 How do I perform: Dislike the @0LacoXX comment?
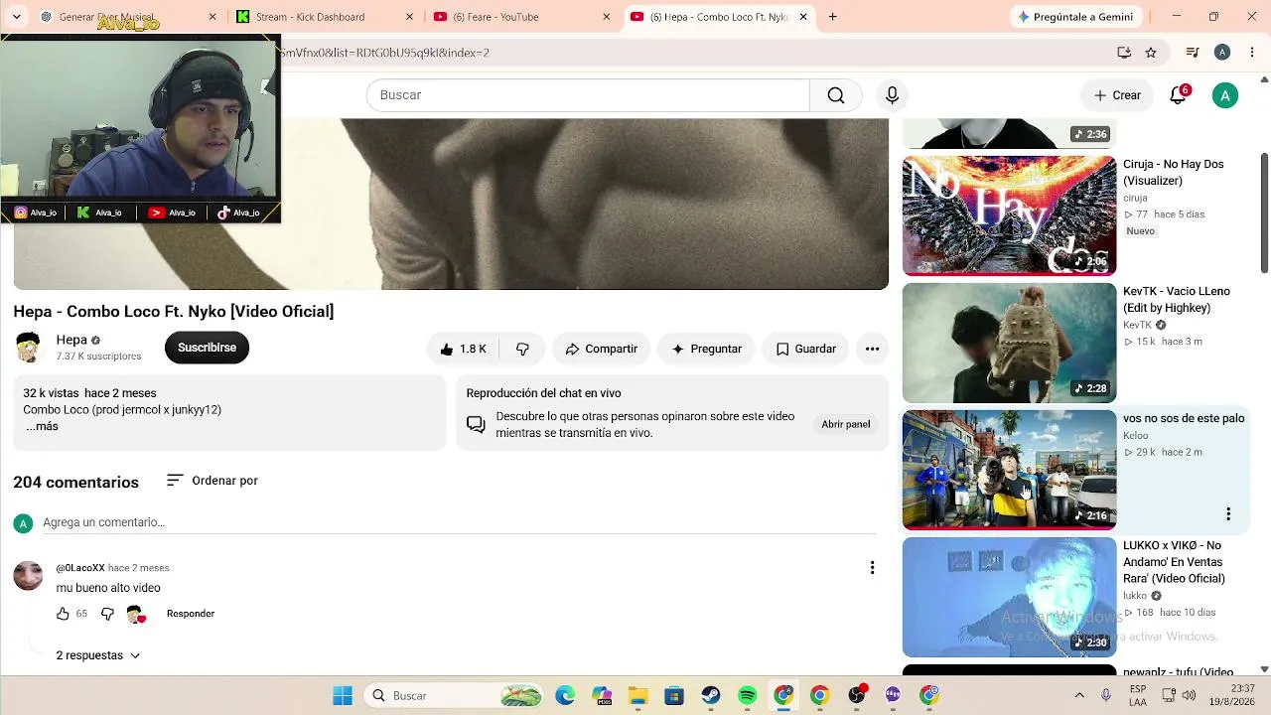(x=107, y=614)
